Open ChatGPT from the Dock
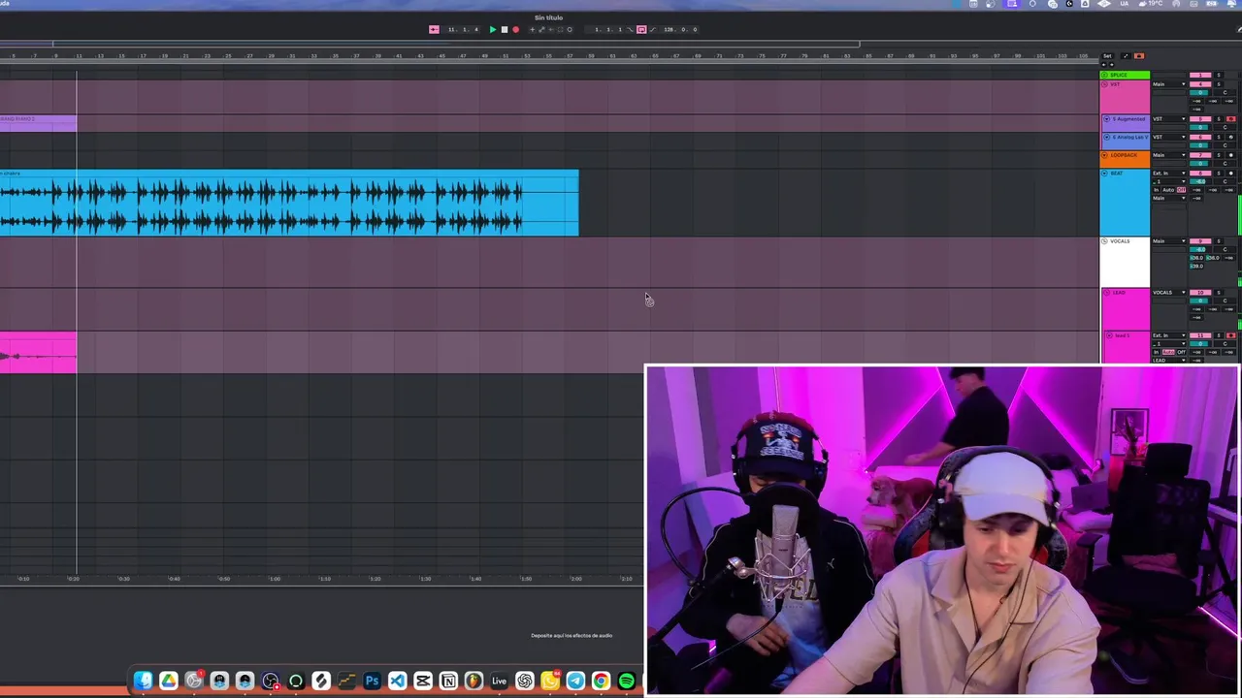 click(x=525, y=681)
